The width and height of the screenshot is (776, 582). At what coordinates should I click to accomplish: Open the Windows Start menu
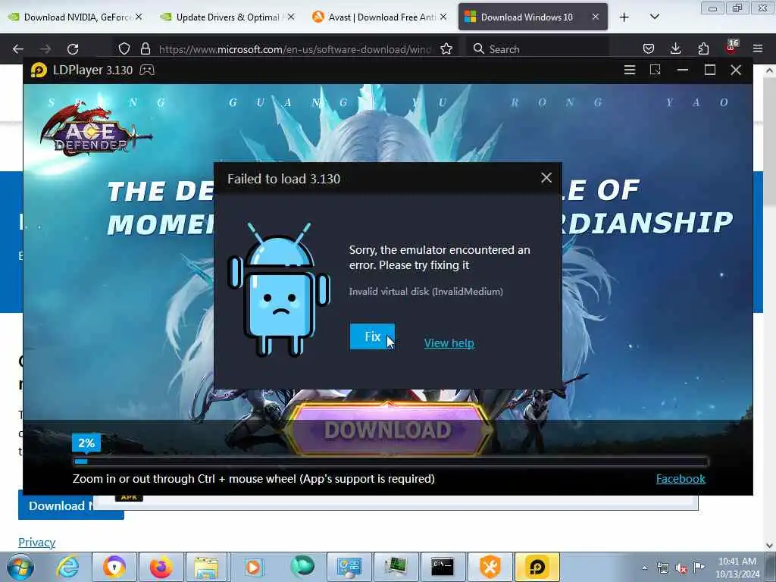coord(20,567)
